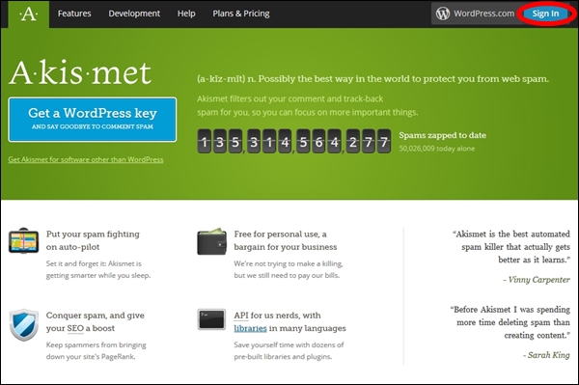Click the 'Akismet is the best automated spam killer' quote
The image size is (579, 385).
pyautogui.click(x=511, y=247)
